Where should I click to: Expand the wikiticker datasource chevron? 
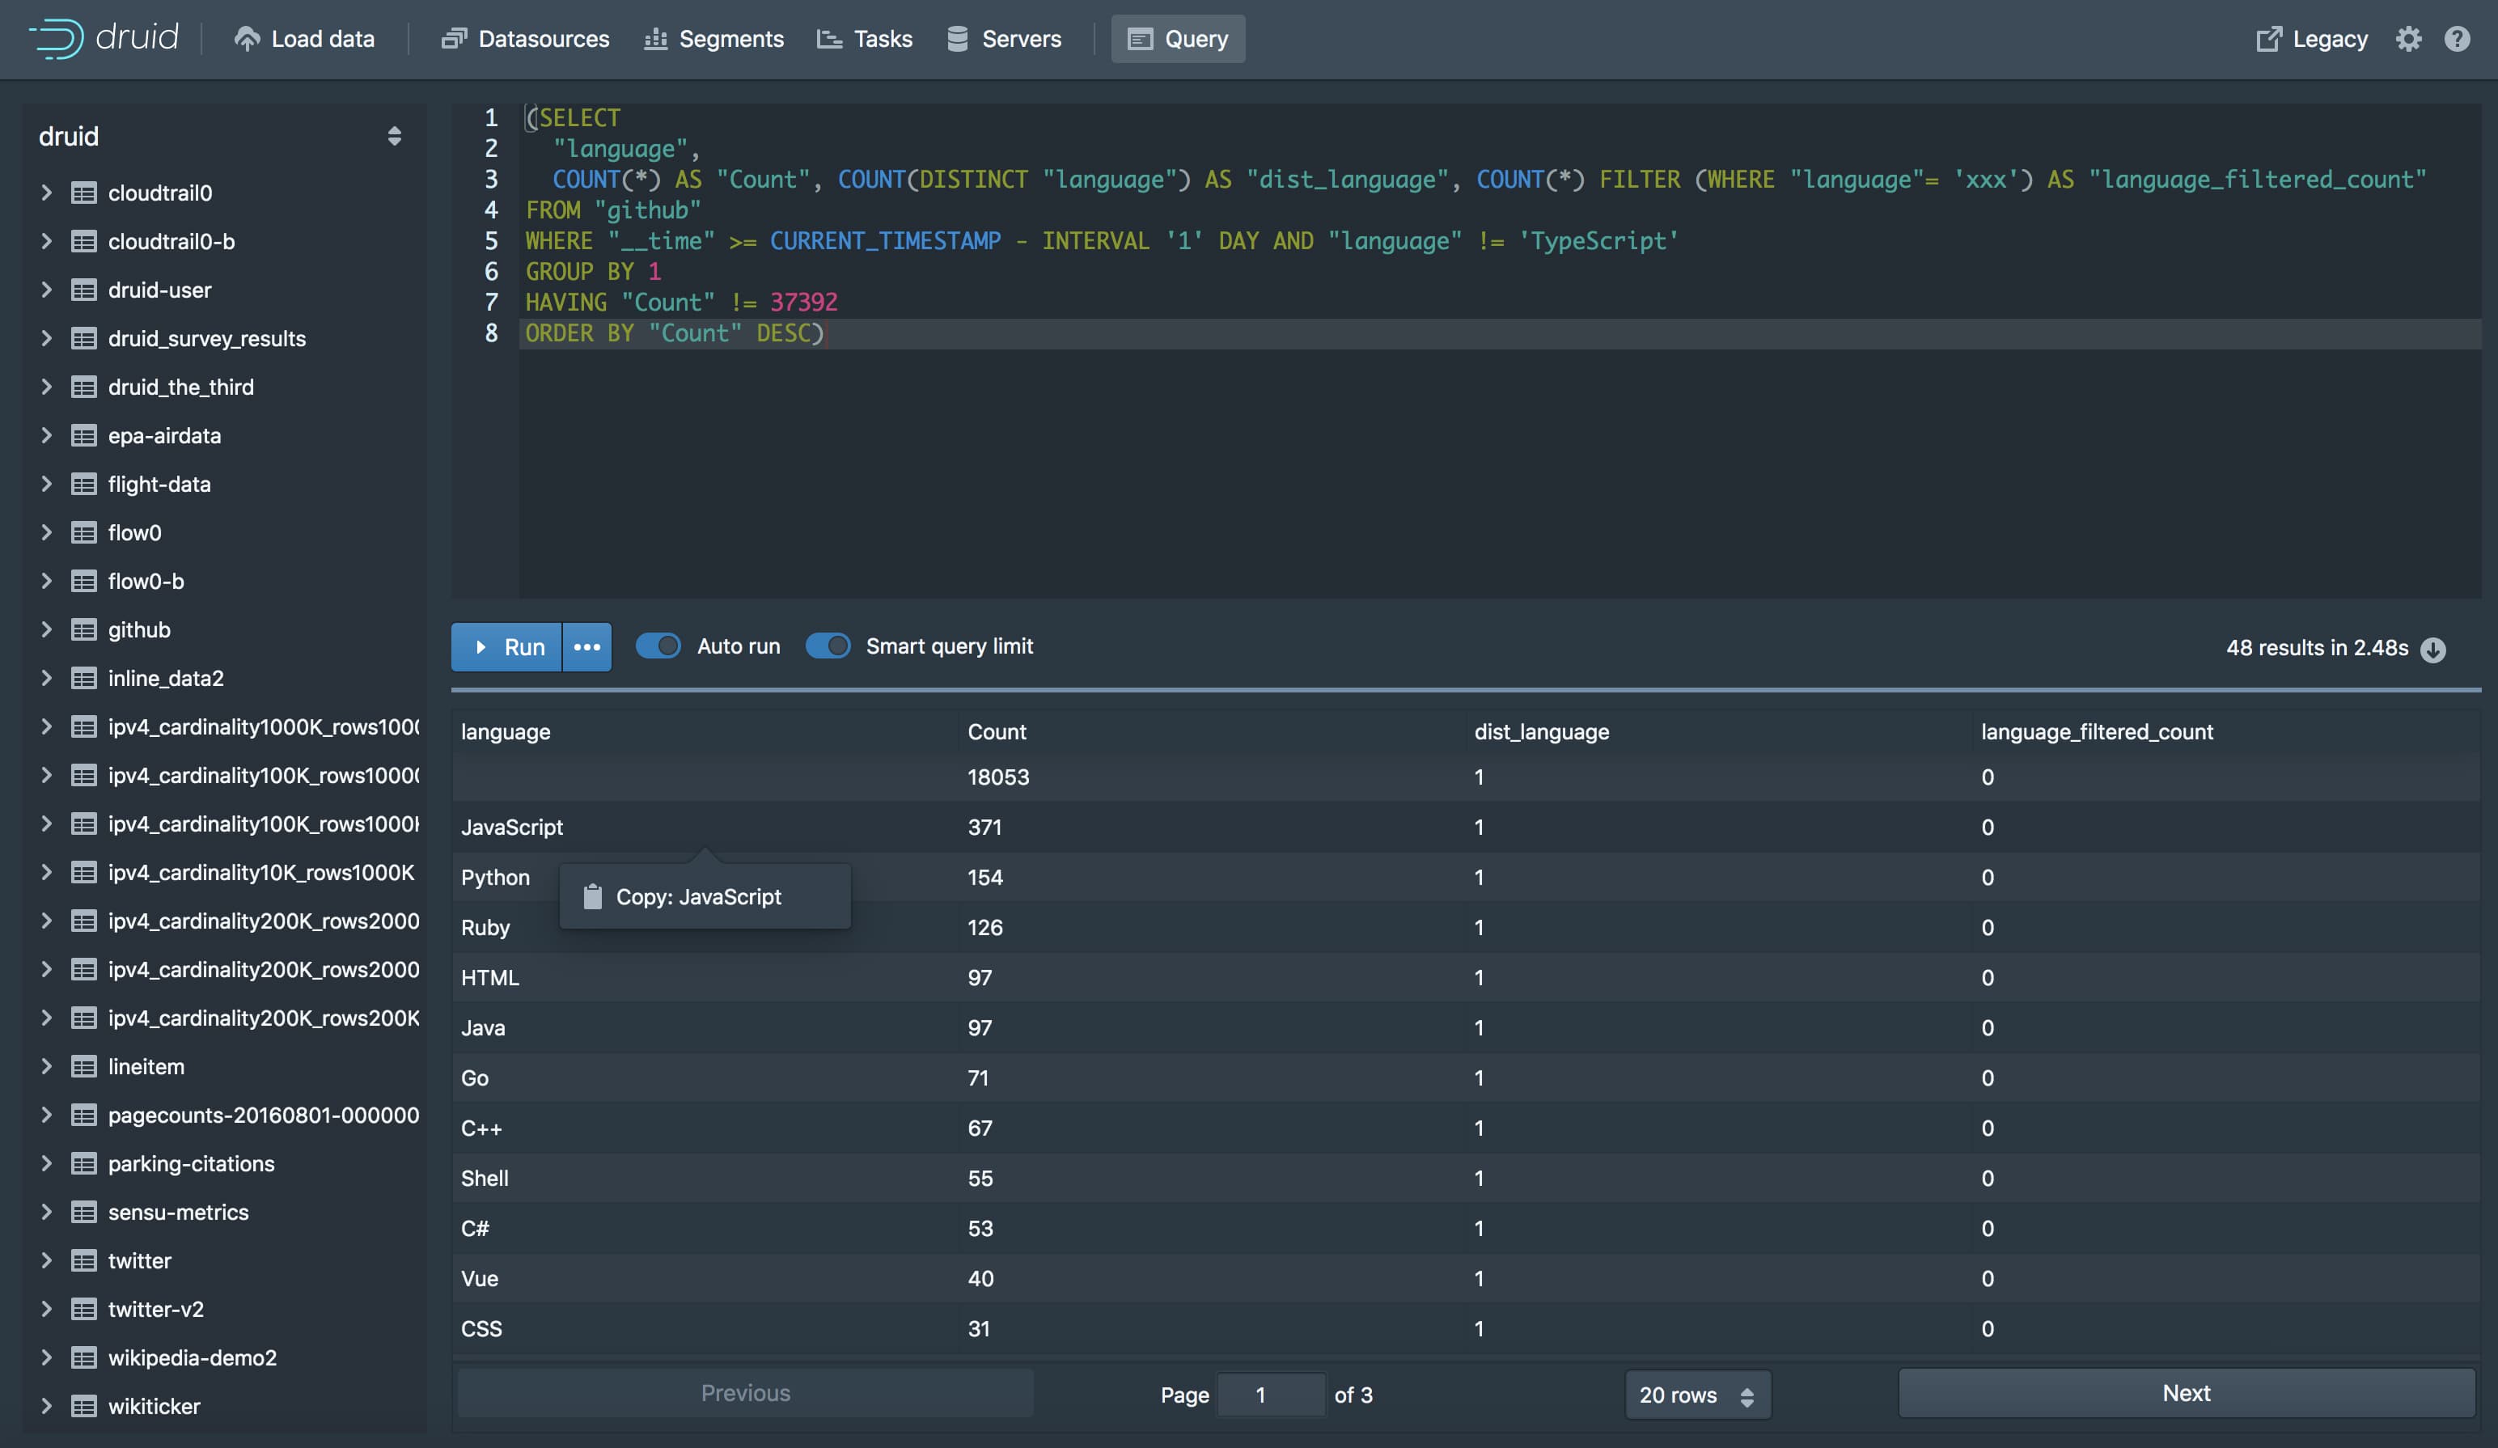[45, 1405]
